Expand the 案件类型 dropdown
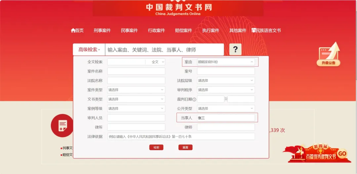 click(136, 90)
